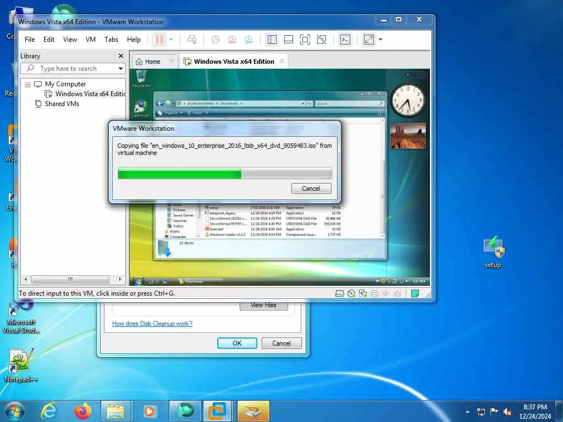Screen dimensions: 563x422
Task: Click the Recycle Bin inside the Vista VM
Action: pyautogui.click(x=141, y=79)
